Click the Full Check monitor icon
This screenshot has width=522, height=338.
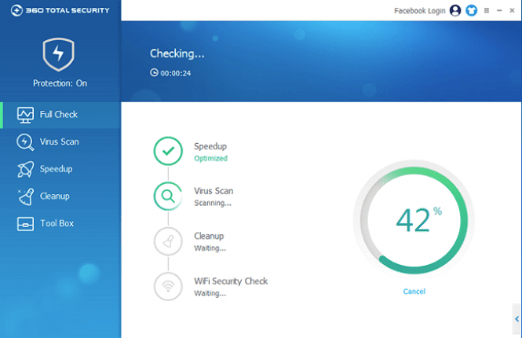click(25, 115)
